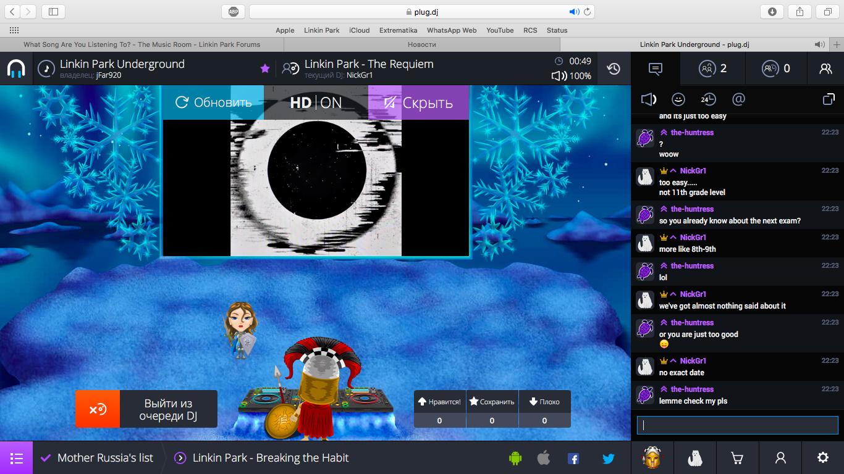Viewport: 844px width, 474px height.
Task: Open a new Safari tab plus
Action: 837,44
